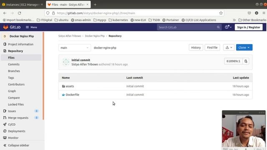Screen dimensions: 267x150
Task: Open the help dropdown in navbar
Action: [x=228, y=27]
